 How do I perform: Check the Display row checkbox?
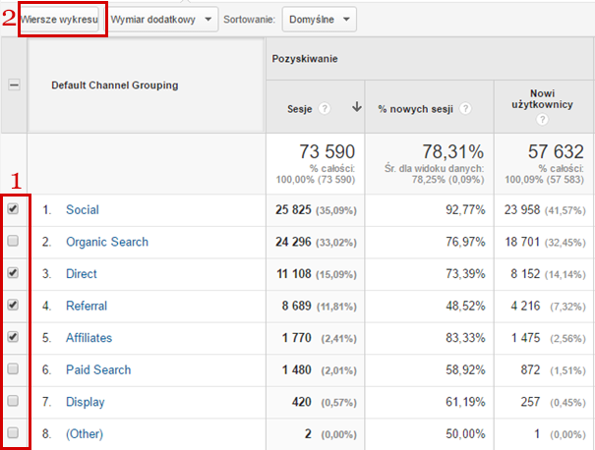(x=13, y=401)
